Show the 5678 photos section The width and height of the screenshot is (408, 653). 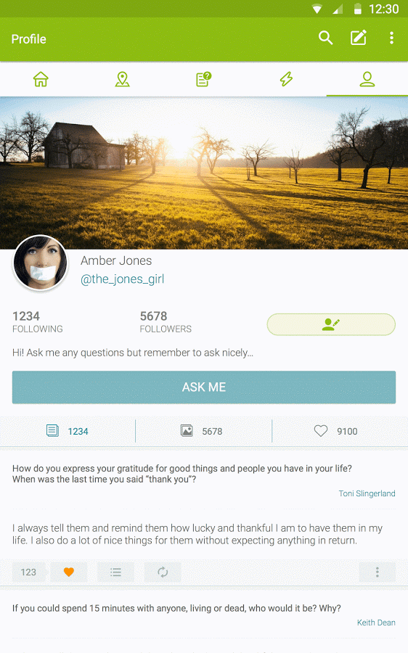(203, 431)
